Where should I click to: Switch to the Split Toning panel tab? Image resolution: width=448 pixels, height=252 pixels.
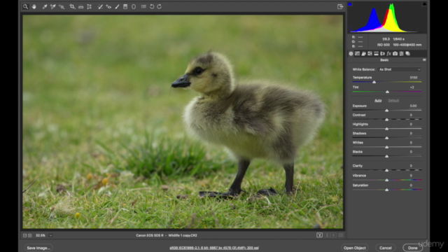(376, 53)
